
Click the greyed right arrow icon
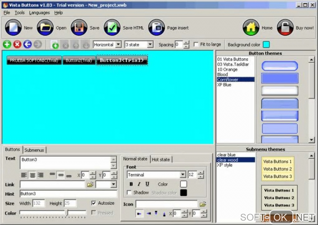[37, 44]
